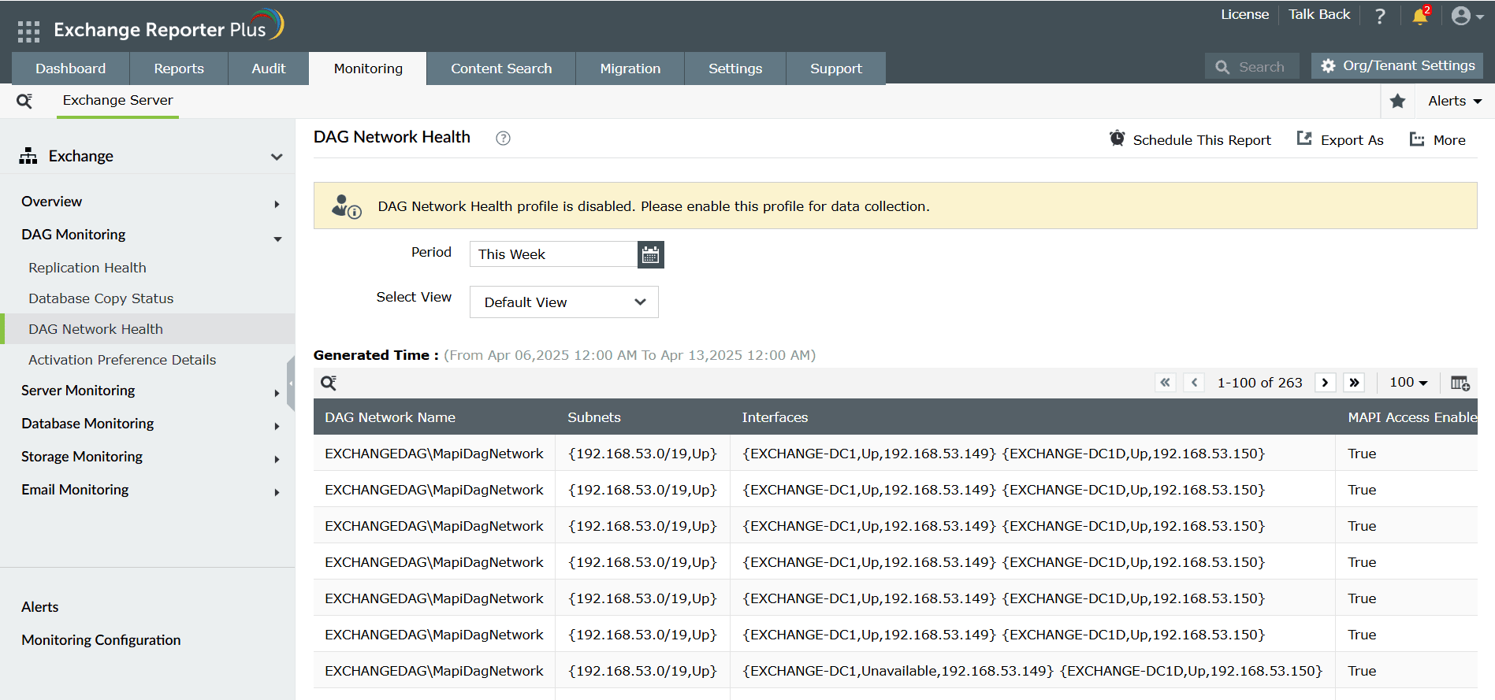Open the help question mark icon in header
The image size is (1495, 700).
pyautogui.click(x=1380, y=16)
